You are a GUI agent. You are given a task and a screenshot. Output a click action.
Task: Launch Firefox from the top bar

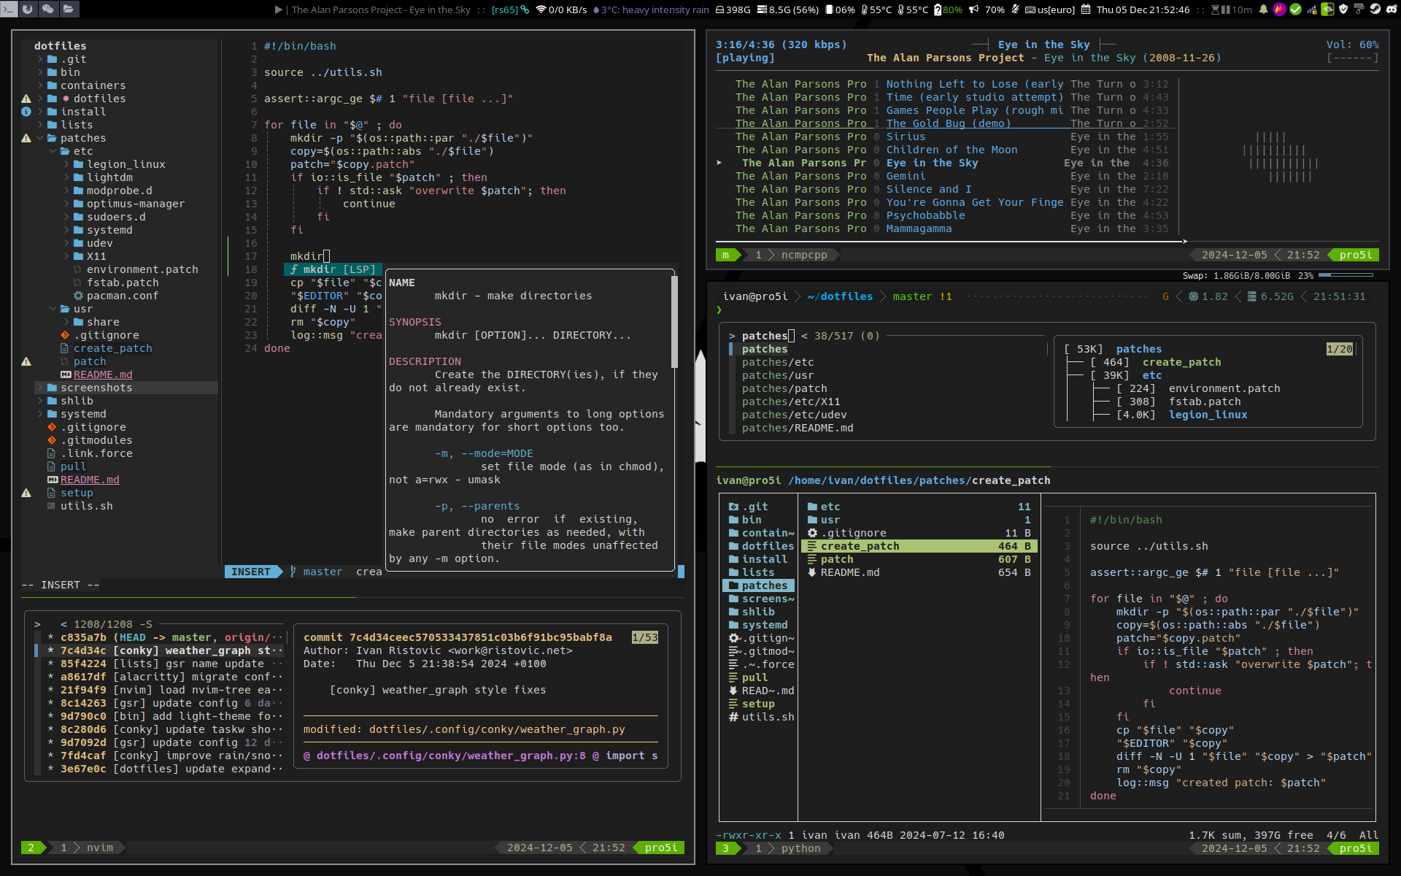point(28,9)
